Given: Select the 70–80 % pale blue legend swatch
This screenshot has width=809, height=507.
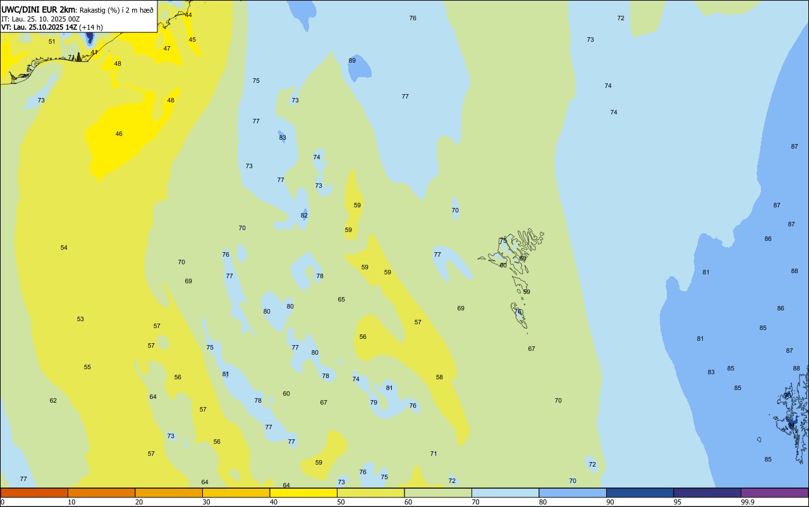Looking at the screenshot, I should tap(505, 492).
